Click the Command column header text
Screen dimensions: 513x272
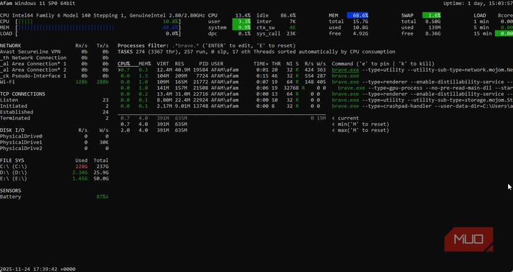pos(383,64)
